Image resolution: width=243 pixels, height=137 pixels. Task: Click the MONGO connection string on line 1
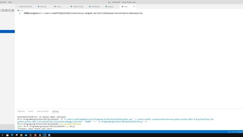[x=83, y=13]
